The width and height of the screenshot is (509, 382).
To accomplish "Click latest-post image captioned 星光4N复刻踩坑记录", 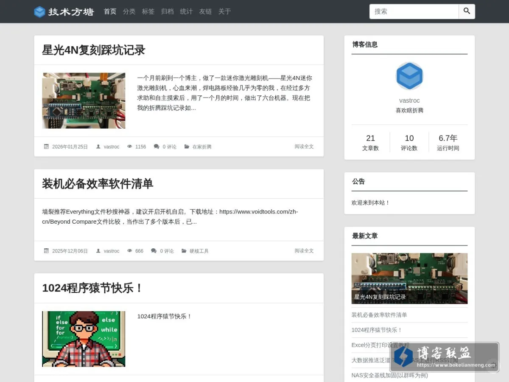I will pos(409,278).
